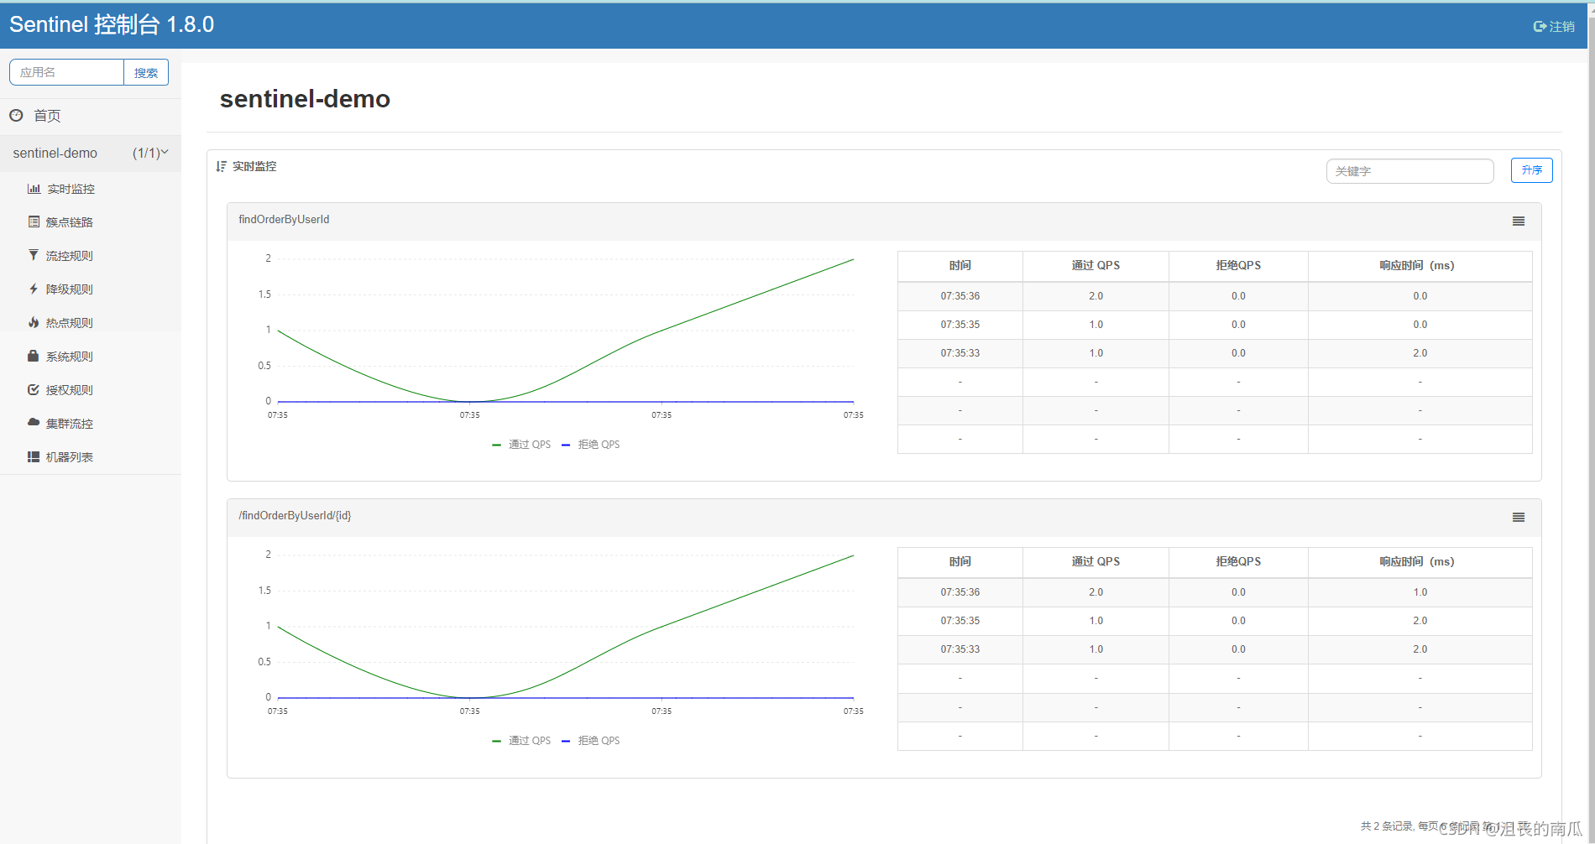This screenshot has height=844, width=1595.
Task: Collapse the sentinel-demo app chevron
Action: [x=165, y=153]
